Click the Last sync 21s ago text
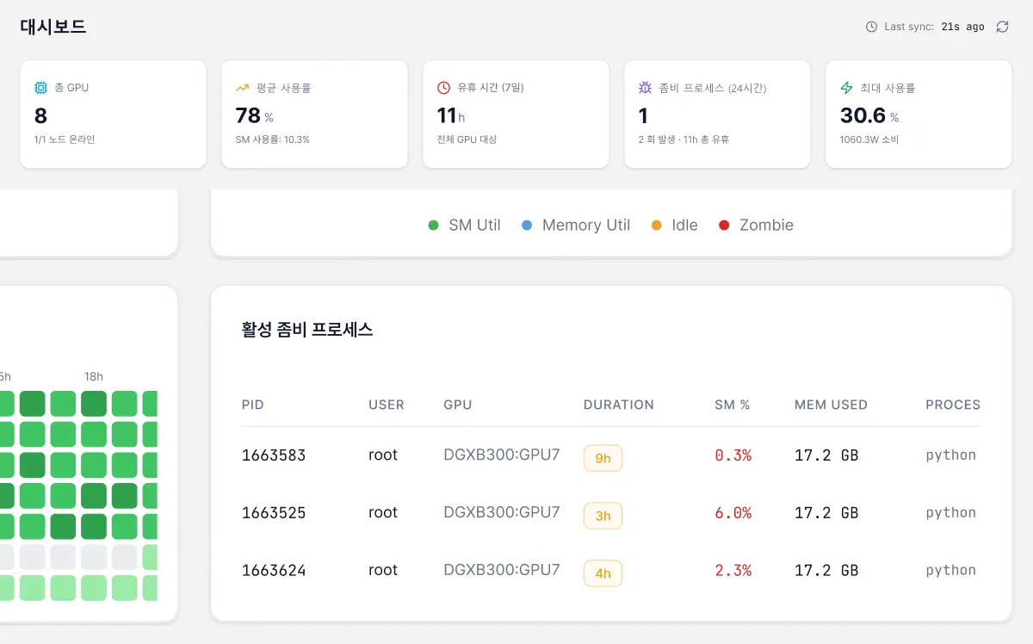Screen dimensions: 1033x644 pyautogui.click(x=934, y=27)
